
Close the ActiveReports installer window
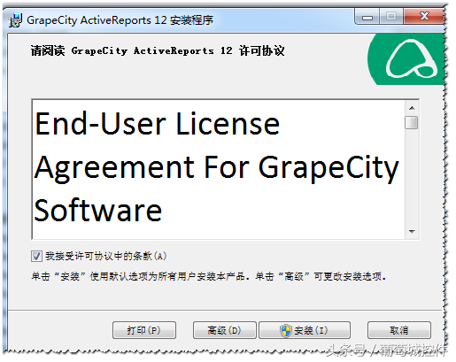(x=424, y=17)
